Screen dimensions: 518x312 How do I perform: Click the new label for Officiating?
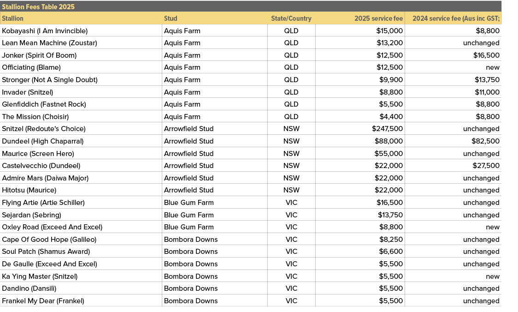pyautogui.click(x=493, y=67)
